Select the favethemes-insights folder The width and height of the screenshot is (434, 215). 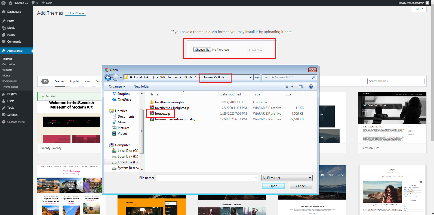(170, 102)
